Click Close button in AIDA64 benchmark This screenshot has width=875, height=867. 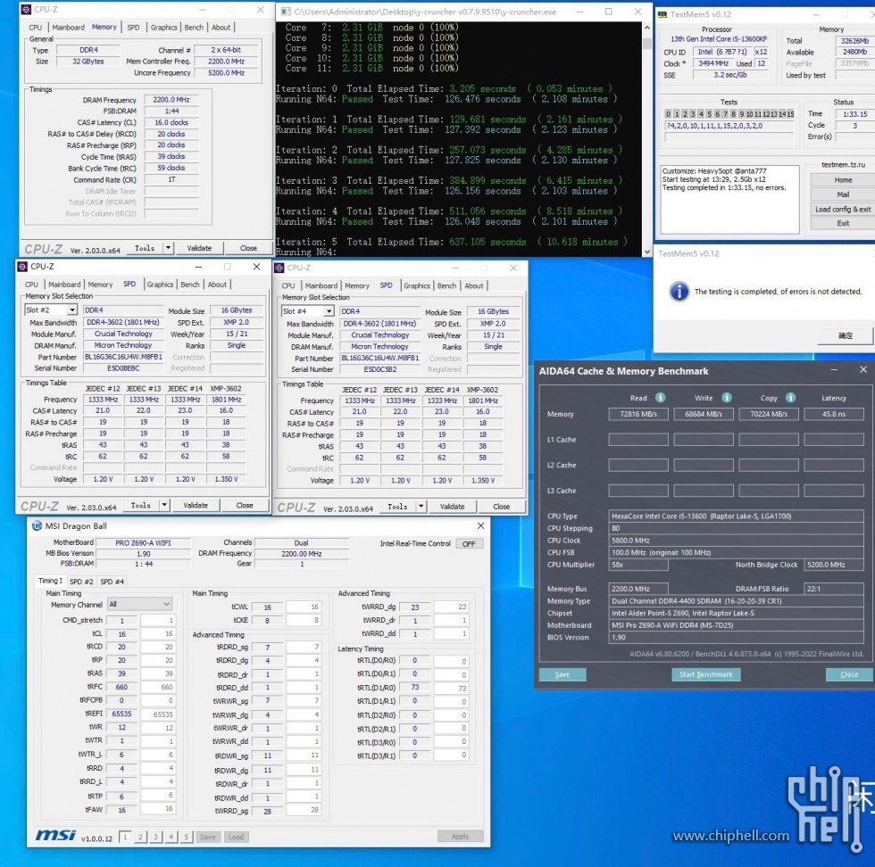pos(849,674)
